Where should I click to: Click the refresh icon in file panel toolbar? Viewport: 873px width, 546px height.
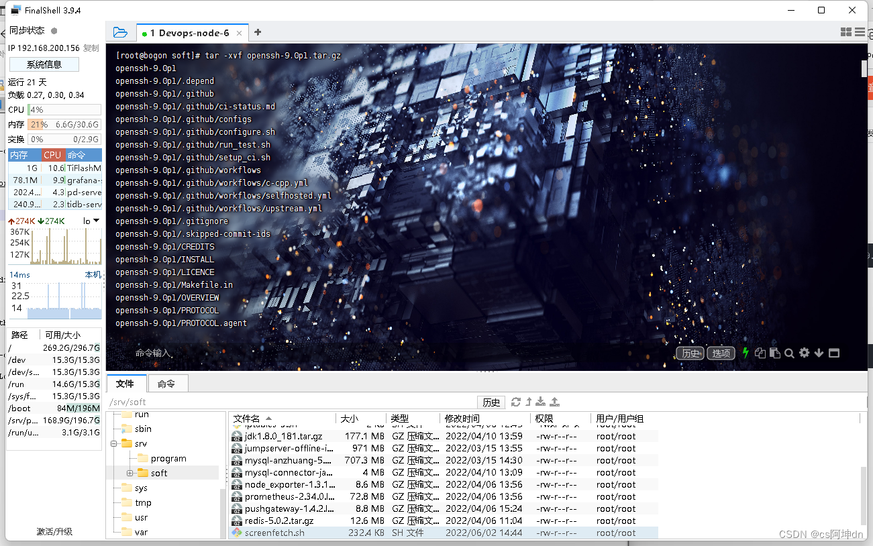[516, 402]
